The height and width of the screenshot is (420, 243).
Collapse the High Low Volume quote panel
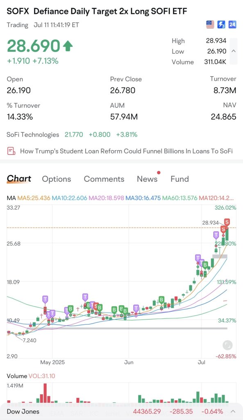click(x=233, y=51)
